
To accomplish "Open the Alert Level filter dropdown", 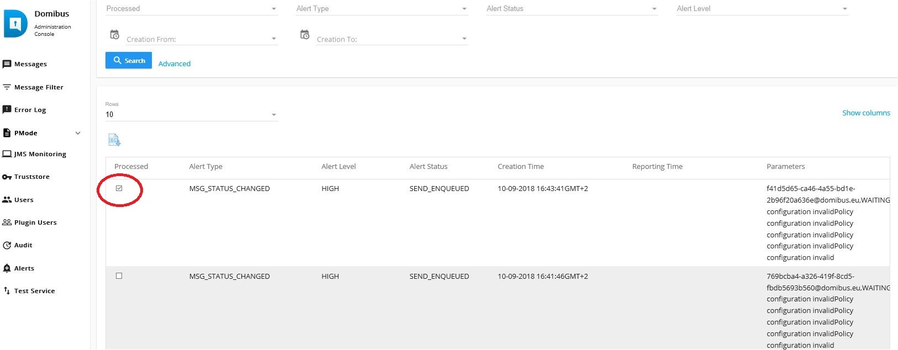I will [x=762, y=9].
